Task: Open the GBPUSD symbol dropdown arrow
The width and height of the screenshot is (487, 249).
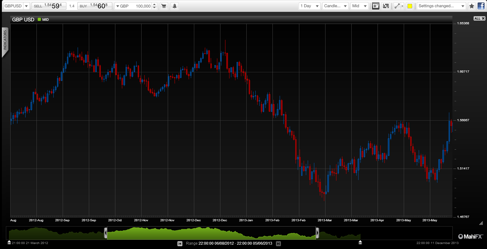Action: tap(26, 6)
